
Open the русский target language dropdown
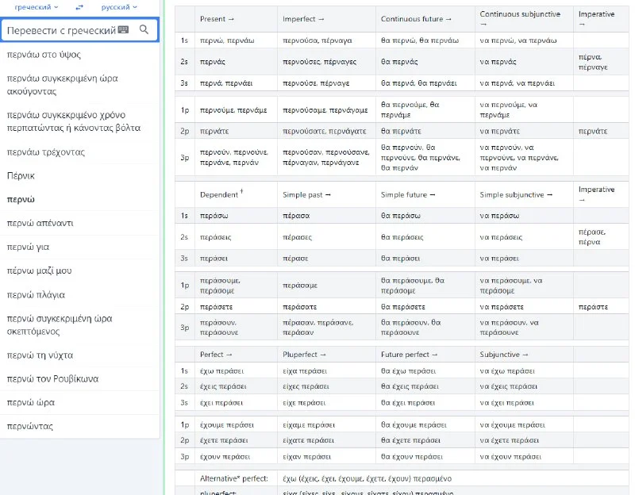[x=119, y=7]
